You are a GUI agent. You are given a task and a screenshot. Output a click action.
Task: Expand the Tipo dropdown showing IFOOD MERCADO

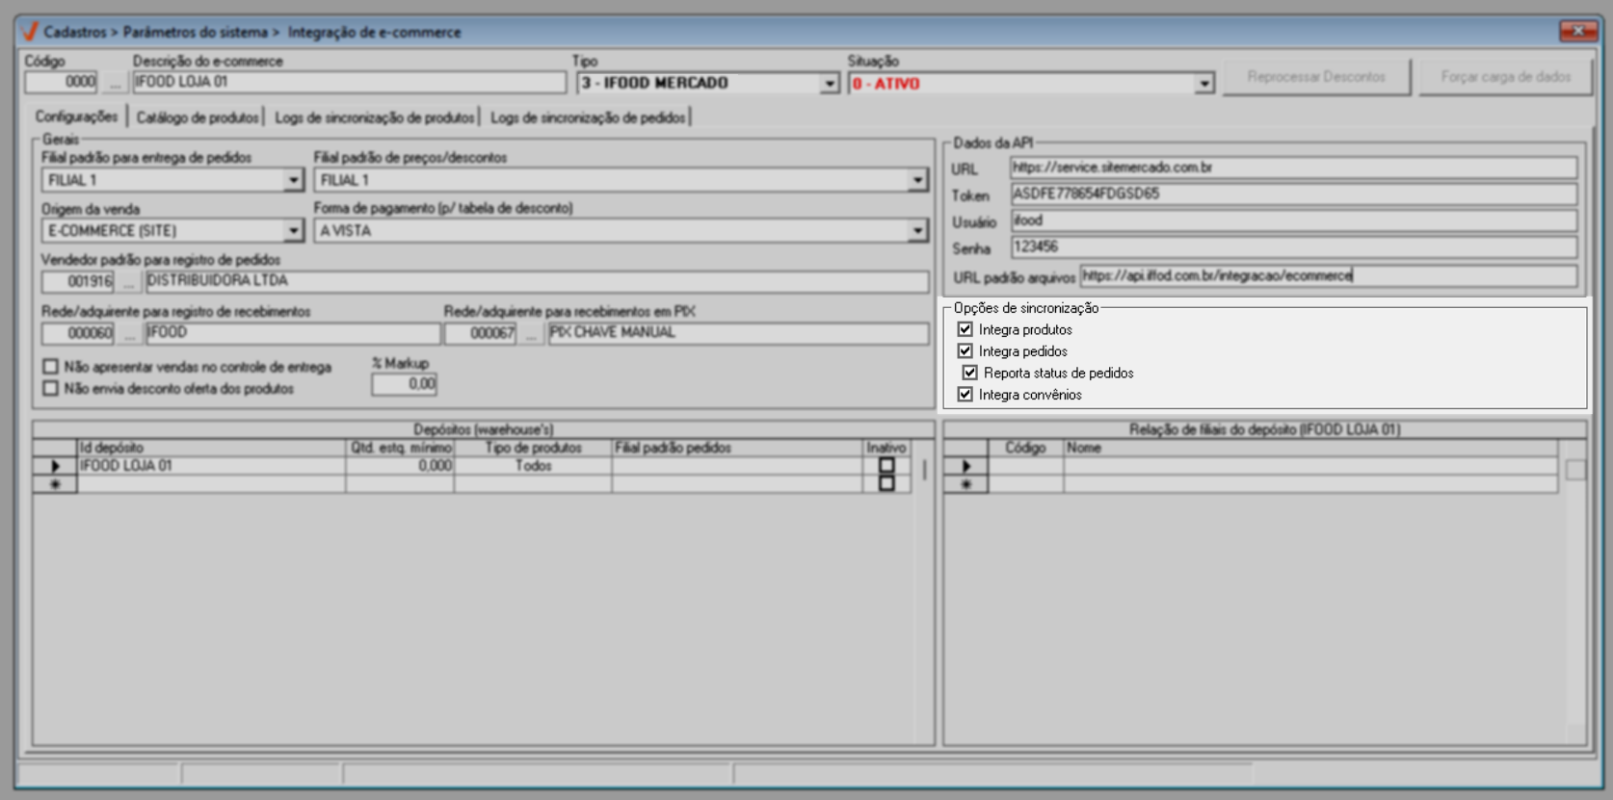coord(829,84)
